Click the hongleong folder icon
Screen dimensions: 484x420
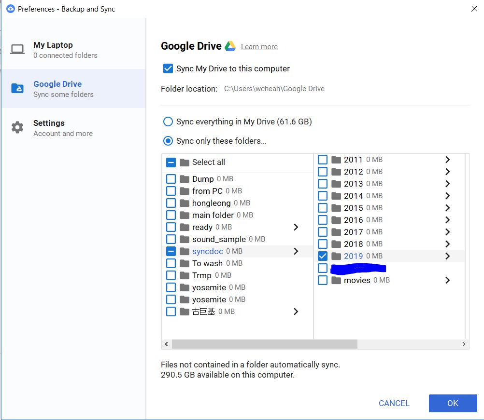tap(185, 203)
